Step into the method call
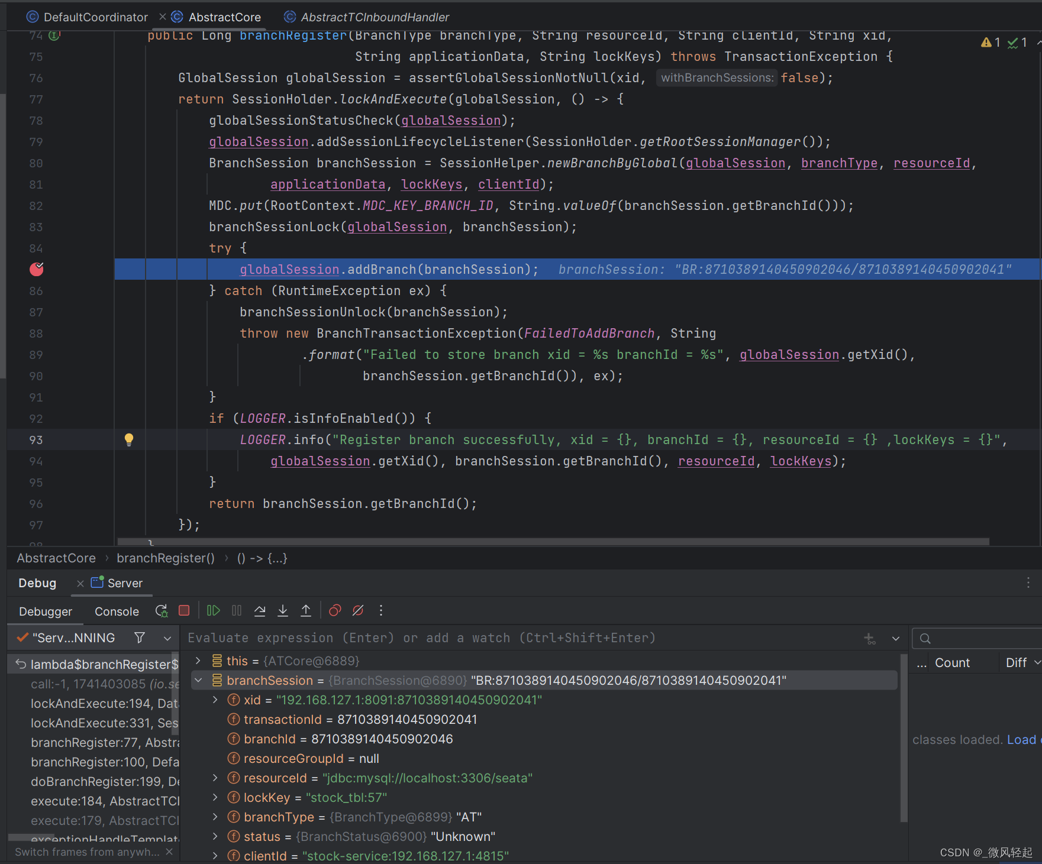This screenshot has height=864, width=1042. coord(283,610)
